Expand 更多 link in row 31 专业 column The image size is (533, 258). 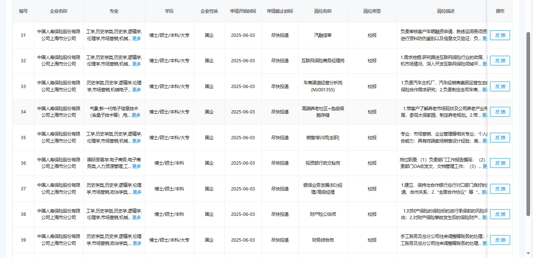click(x=136, y=39)
